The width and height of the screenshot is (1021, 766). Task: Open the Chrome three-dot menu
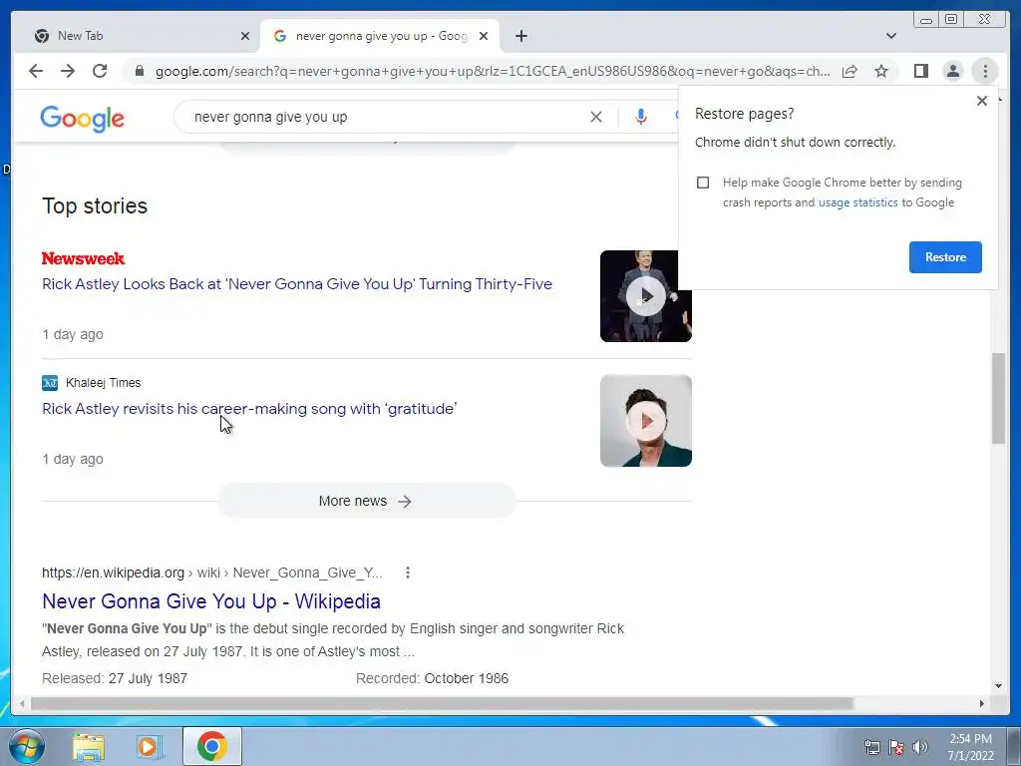tap(985, 71)
